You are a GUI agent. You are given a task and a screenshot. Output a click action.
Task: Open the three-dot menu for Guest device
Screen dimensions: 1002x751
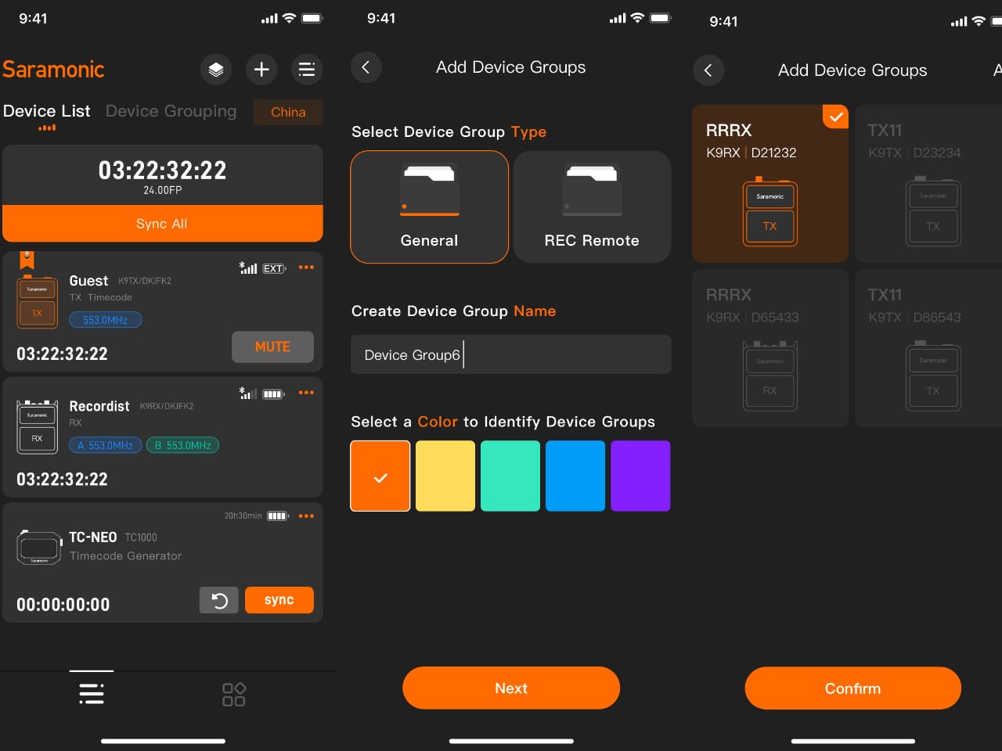point(306,268)
